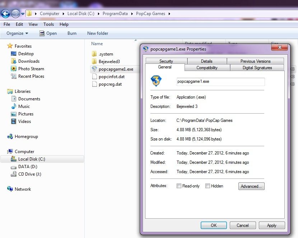Navigate to Computer in the address bar
Screen dimensions: 298x238
[x=50, y=14]
